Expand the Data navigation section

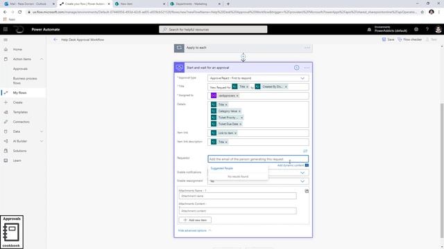coord(42,131)
